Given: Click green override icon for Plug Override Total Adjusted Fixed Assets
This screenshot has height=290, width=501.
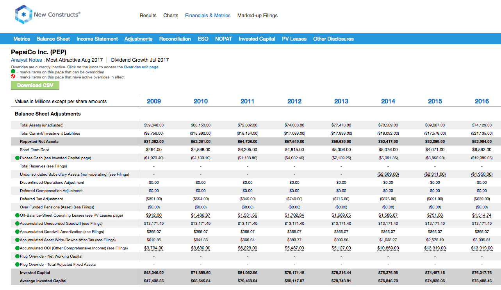Looking at the screenshot, I should (17, 265).
